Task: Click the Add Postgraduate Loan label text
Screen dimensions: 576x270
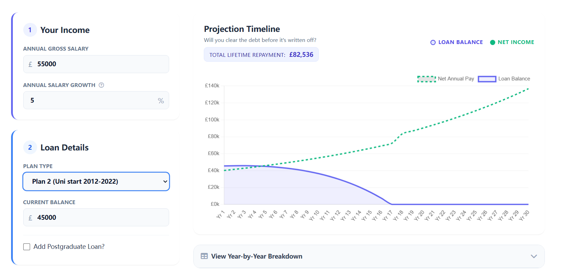Action: pyautogui.click(x=69, y=247)
